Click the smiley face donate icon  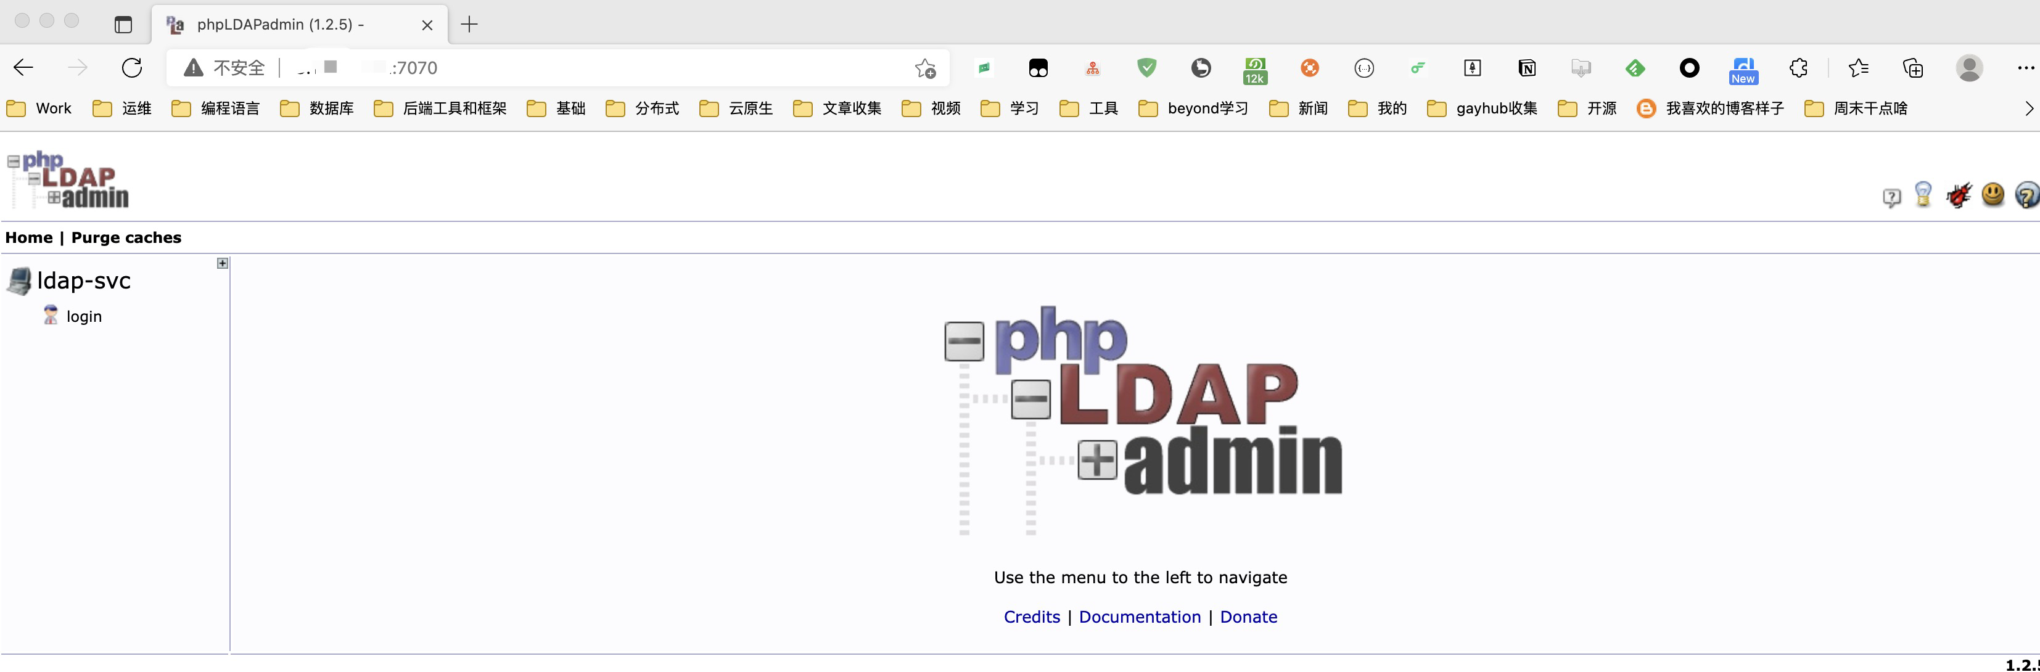point(1993,195)
